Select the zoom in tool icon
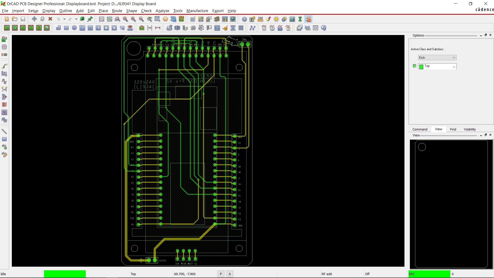494x278 pixels. click(x=133, y=19)
